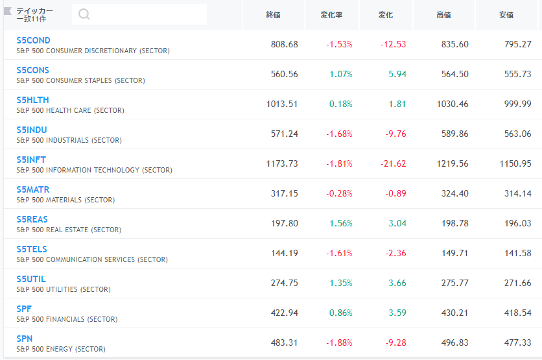
Task: Sort by the 安値 column header
Action: click(506, 15)
